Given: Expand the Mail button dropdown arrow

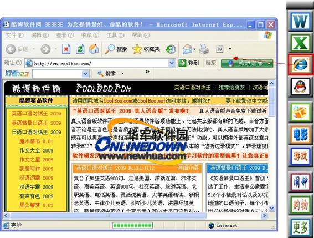Looking at the screenshot, I should (x=194, y=49).
